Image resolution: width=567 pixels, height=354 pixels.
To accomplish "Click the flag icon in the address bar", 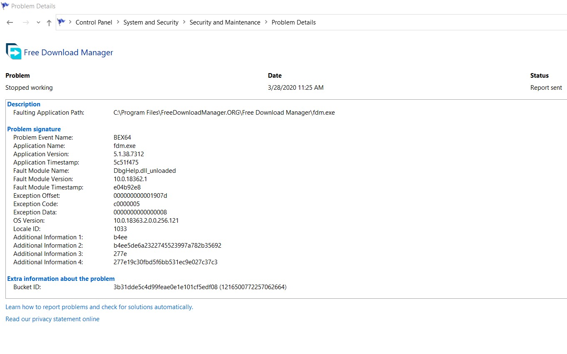I will point(62,22).
